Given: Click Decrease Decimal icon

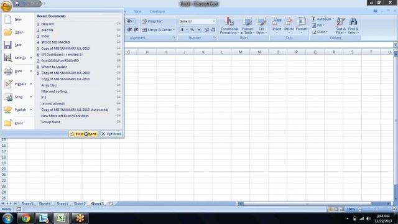Looking at the screenshot, I should (x=213, y=30).
